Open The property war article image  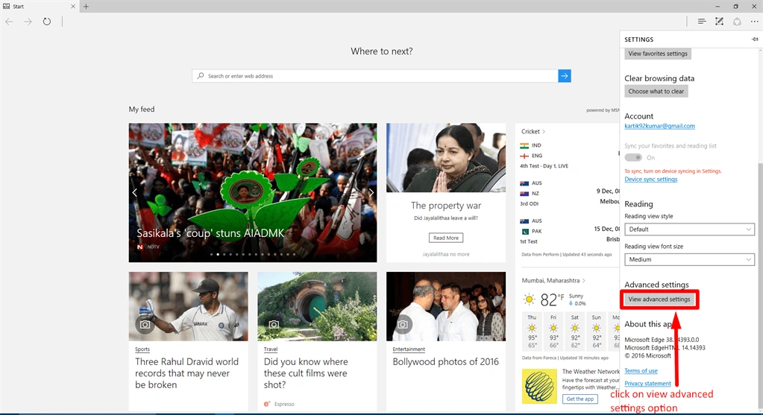point(446,157)
